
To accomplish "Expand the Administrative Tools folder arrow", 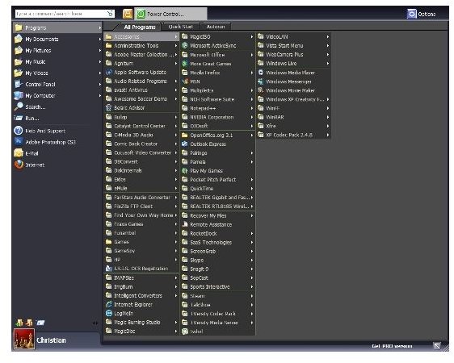I will (x=176, y=46).
